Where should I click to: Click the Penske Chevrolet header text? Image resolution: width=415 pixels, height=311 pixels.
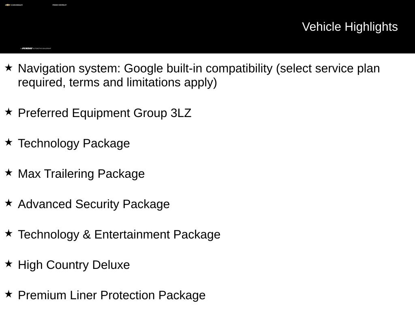(x=60, y=5)
